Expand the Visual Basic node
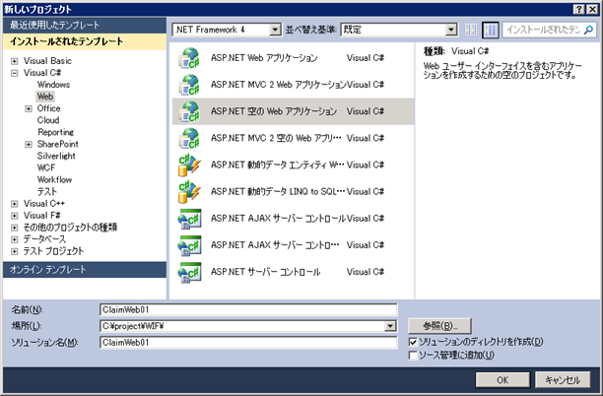The width and height of the screenshot is (603, 396). coord(14,61)
